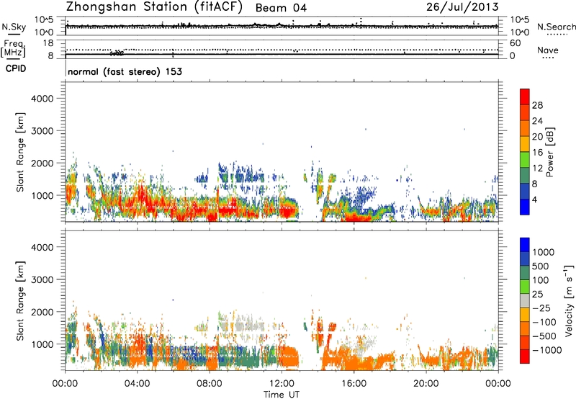Click the solid line sample under N.Sky
576x399 pixels.
click(14, 34)
